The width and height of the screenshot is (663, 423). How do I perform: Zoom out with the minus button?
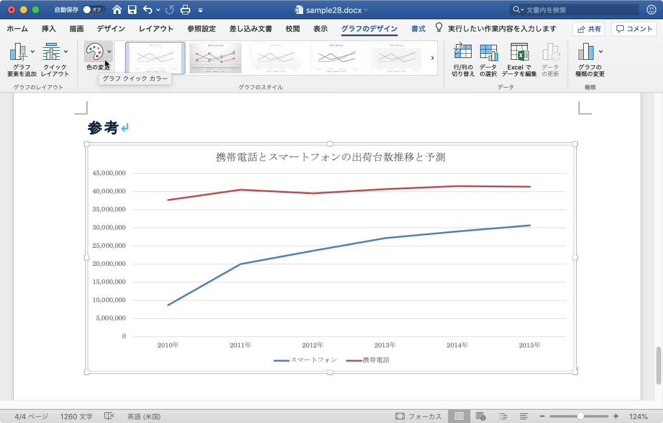[x=542, y=416]
